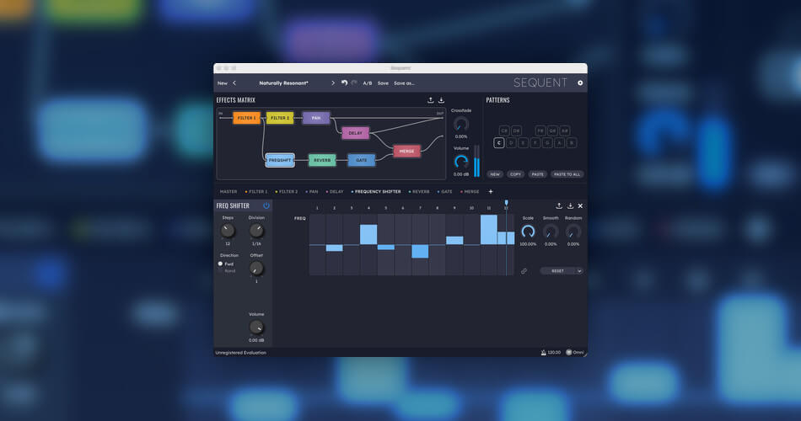Adjust the Random knob
The width and height of the screenshot is (801, 421).
click(573, 232)
